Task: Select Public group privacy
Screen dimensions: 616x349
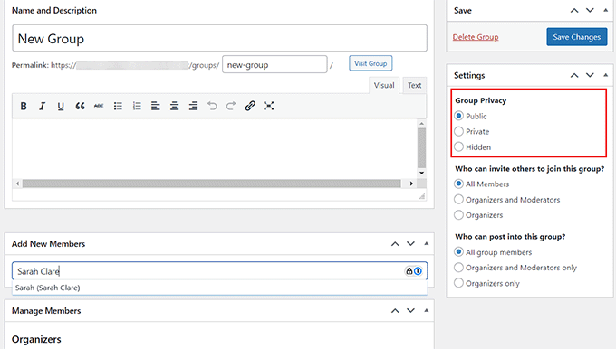Action: click(x=458, y=116)
